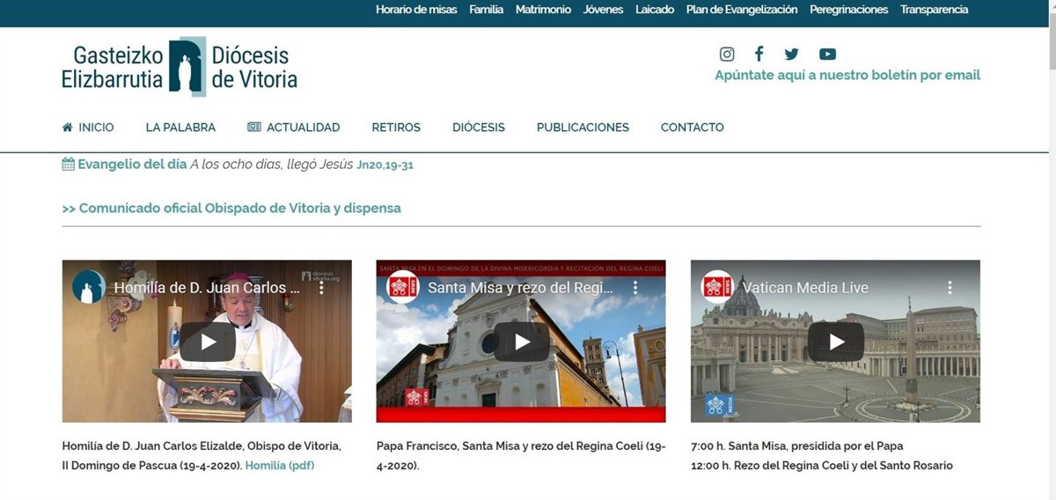
Task: Go to INICIO home menu item
Action: [88, 128]
